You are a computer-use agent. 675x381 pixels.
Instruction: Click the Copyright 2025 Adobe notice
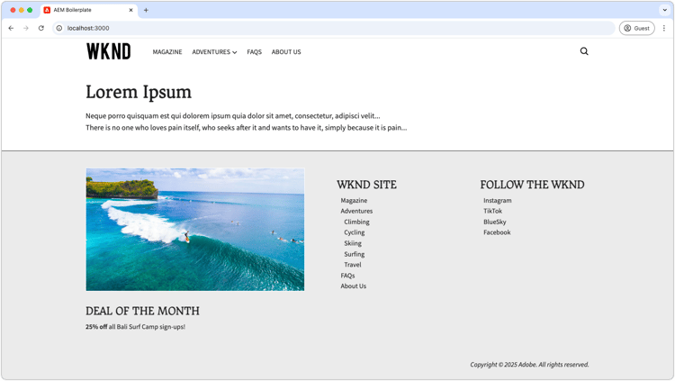tap(529, 365)
